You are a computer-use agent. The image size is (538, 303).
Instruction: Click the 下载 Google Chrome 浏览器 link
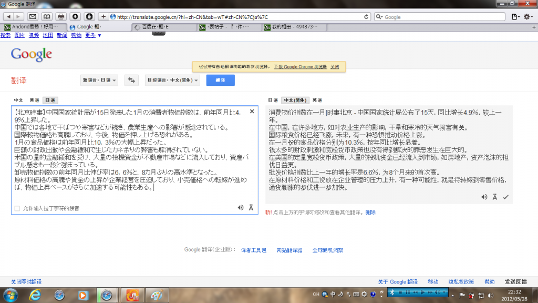click(x=300, y=67)
